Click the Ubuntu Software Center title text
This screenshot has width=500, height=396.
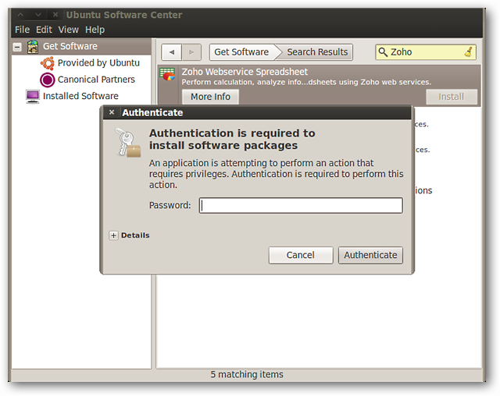pos(124,15)
